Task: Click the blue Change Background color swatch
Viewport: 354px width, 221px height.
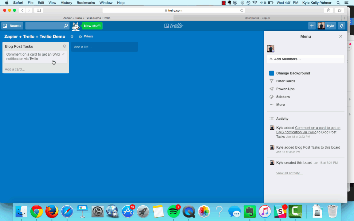Action: [272, 73]
